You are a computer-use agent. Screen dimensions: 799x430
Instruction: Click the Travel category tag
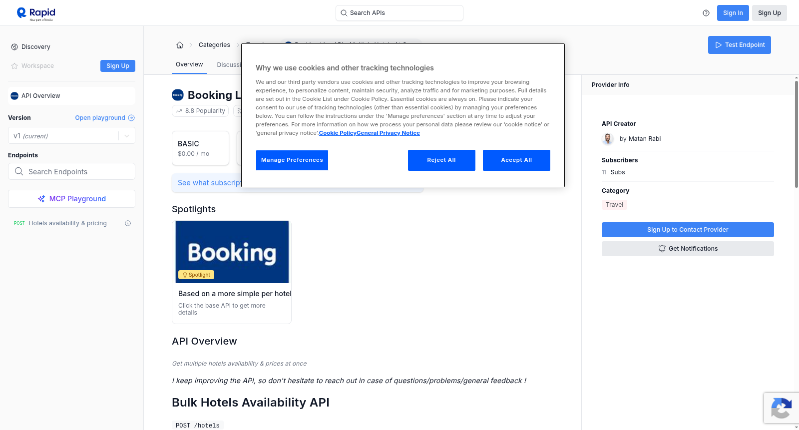(614, 205)
